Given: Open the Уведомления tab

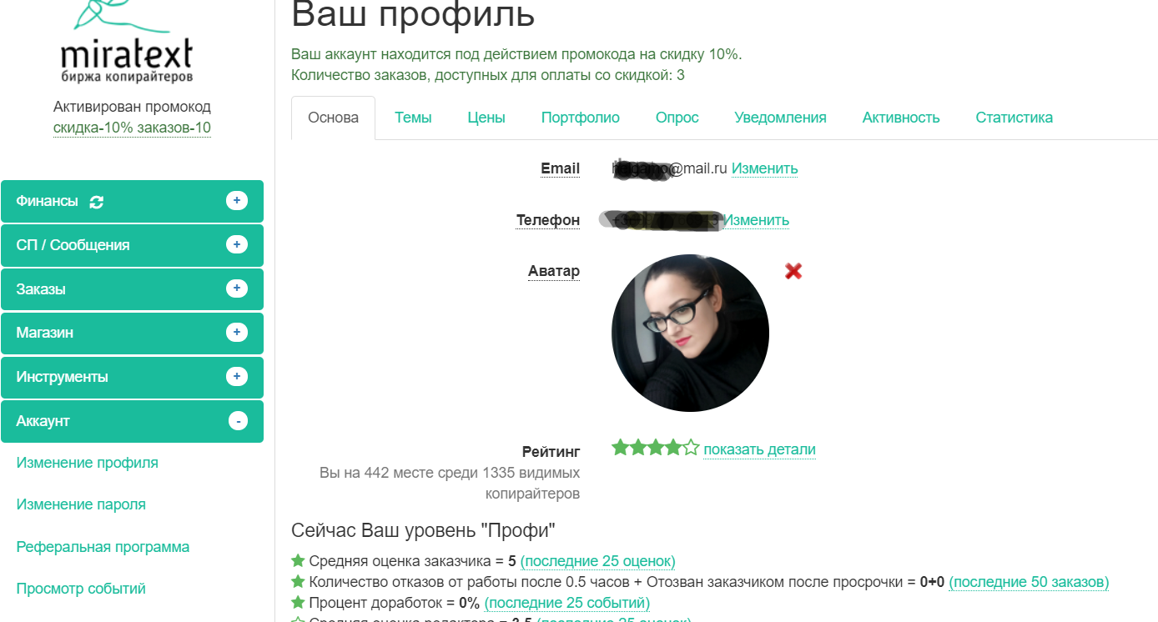Looking at the screenshot, I should (x=780, y=118).
